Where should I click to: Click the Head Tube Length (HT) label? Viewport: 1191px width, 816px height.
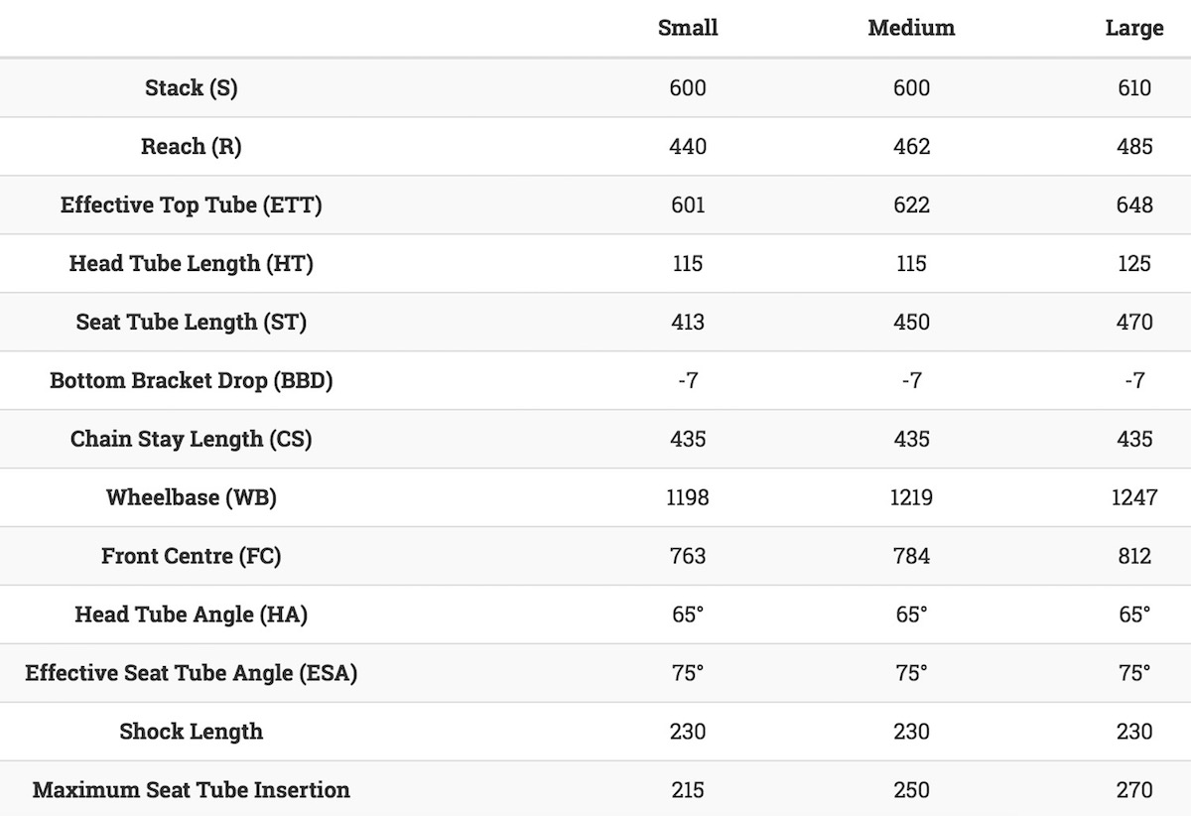pyautogui.click(x=192, y=263)
